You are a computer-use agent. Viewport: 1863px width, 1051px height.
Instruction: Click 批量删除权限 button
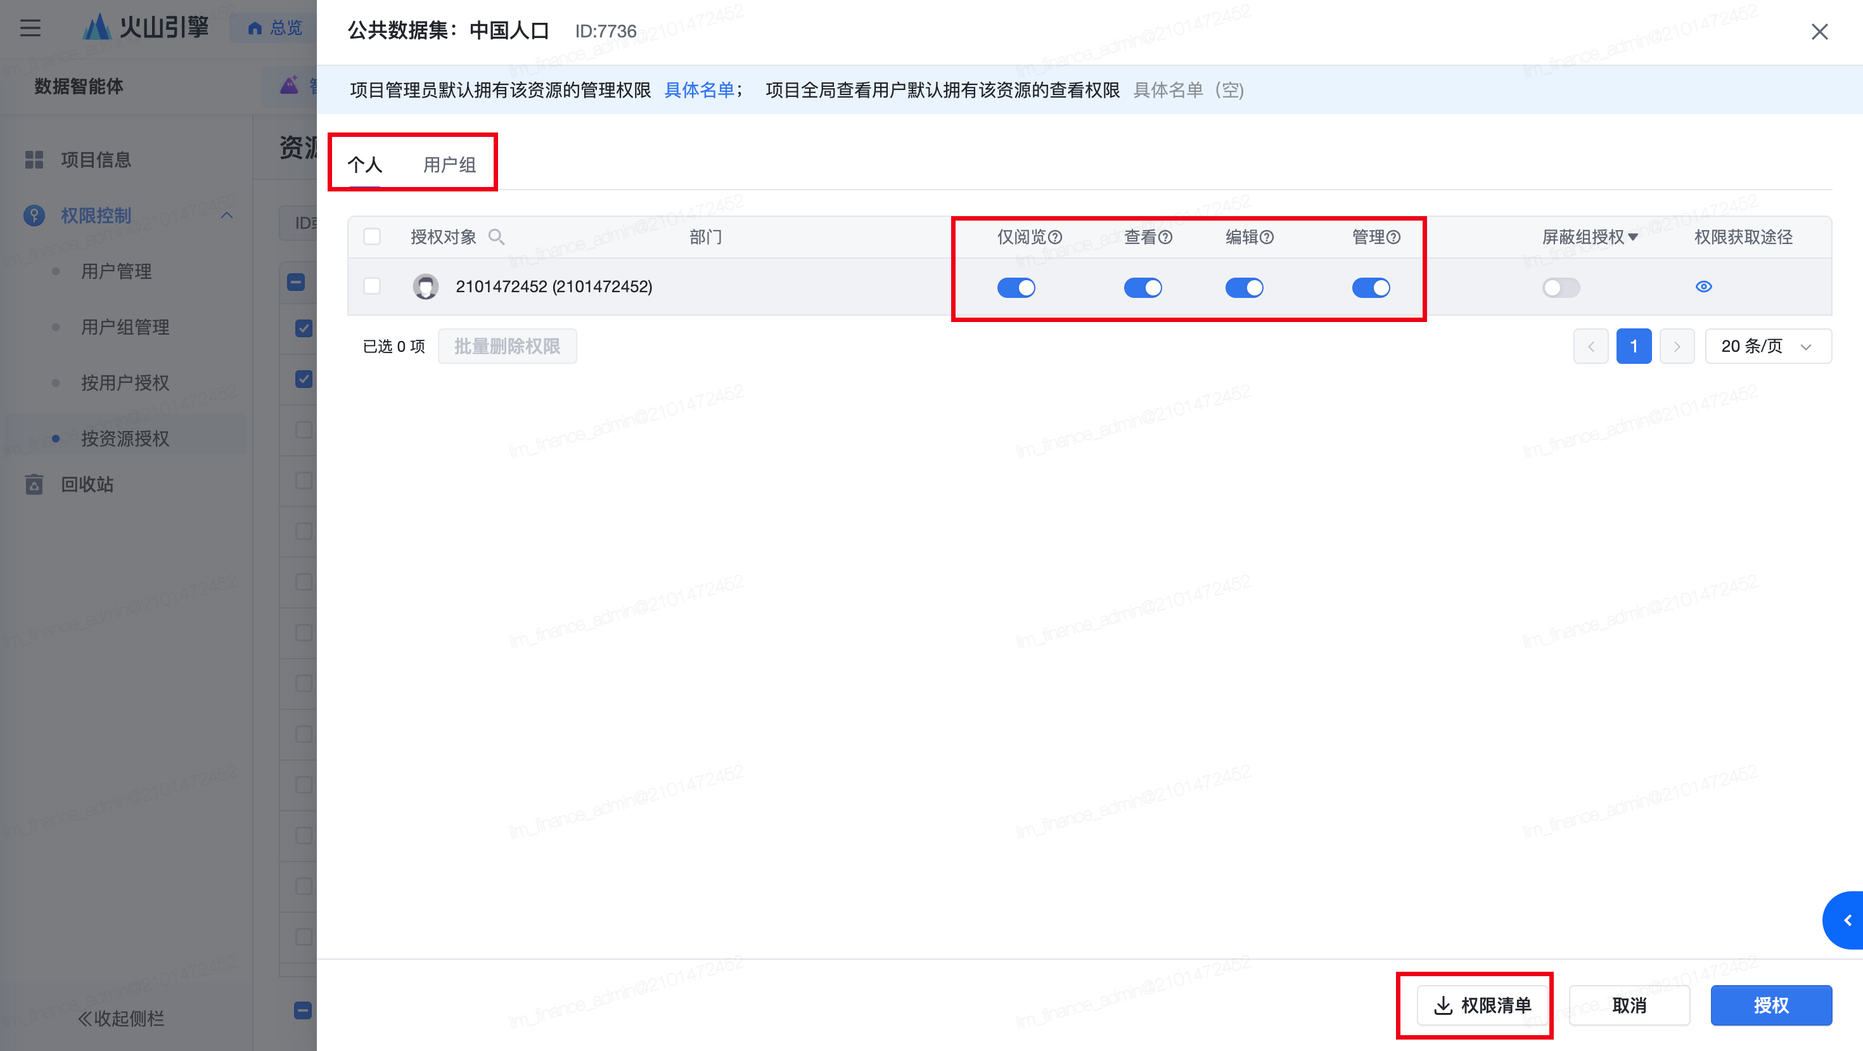tap(507, 345)
